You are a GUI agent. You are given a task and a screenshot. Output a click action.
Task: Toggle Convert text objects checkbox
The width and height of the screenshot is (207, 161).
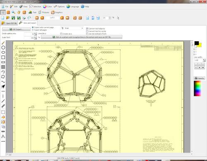87,29
